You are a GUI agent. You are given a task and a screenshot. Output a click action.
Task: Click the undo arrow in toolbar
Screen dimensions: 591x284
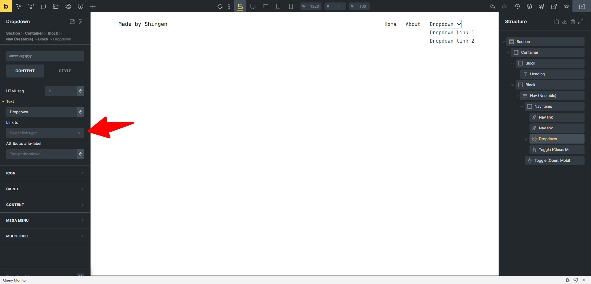492,6
